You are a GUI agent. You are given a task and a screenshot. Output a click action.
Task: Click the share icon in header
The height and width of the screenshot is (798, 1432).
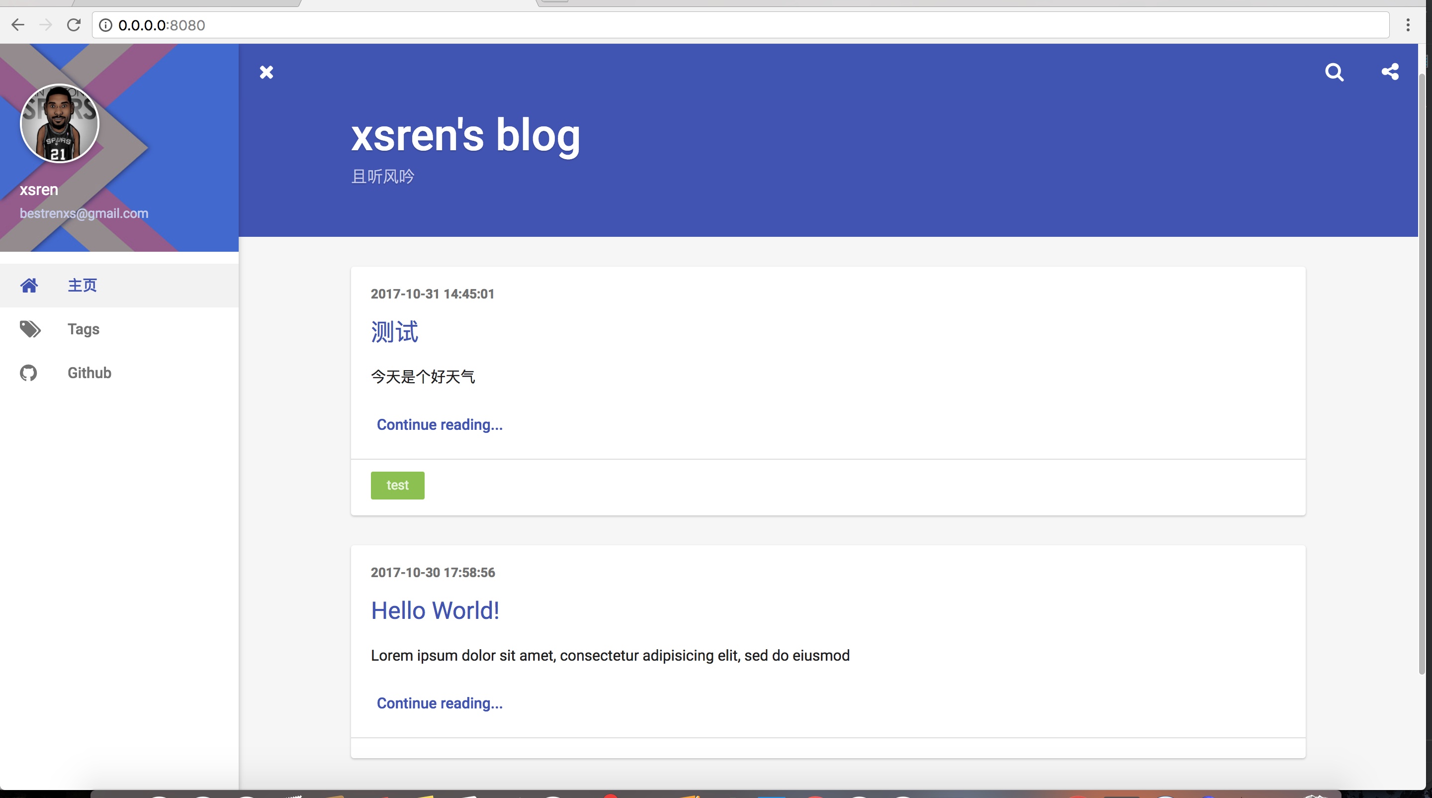[x=1390, y=72]
